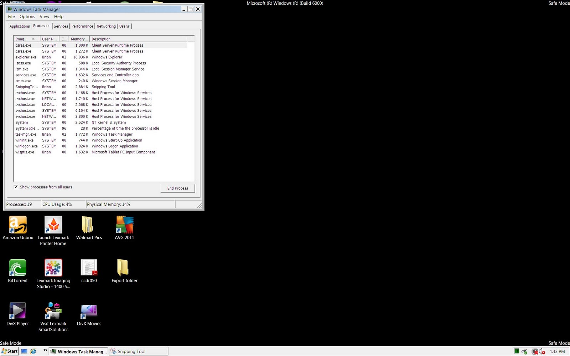Select the svchost.exe row using 6,104 K

click(100, 111)
